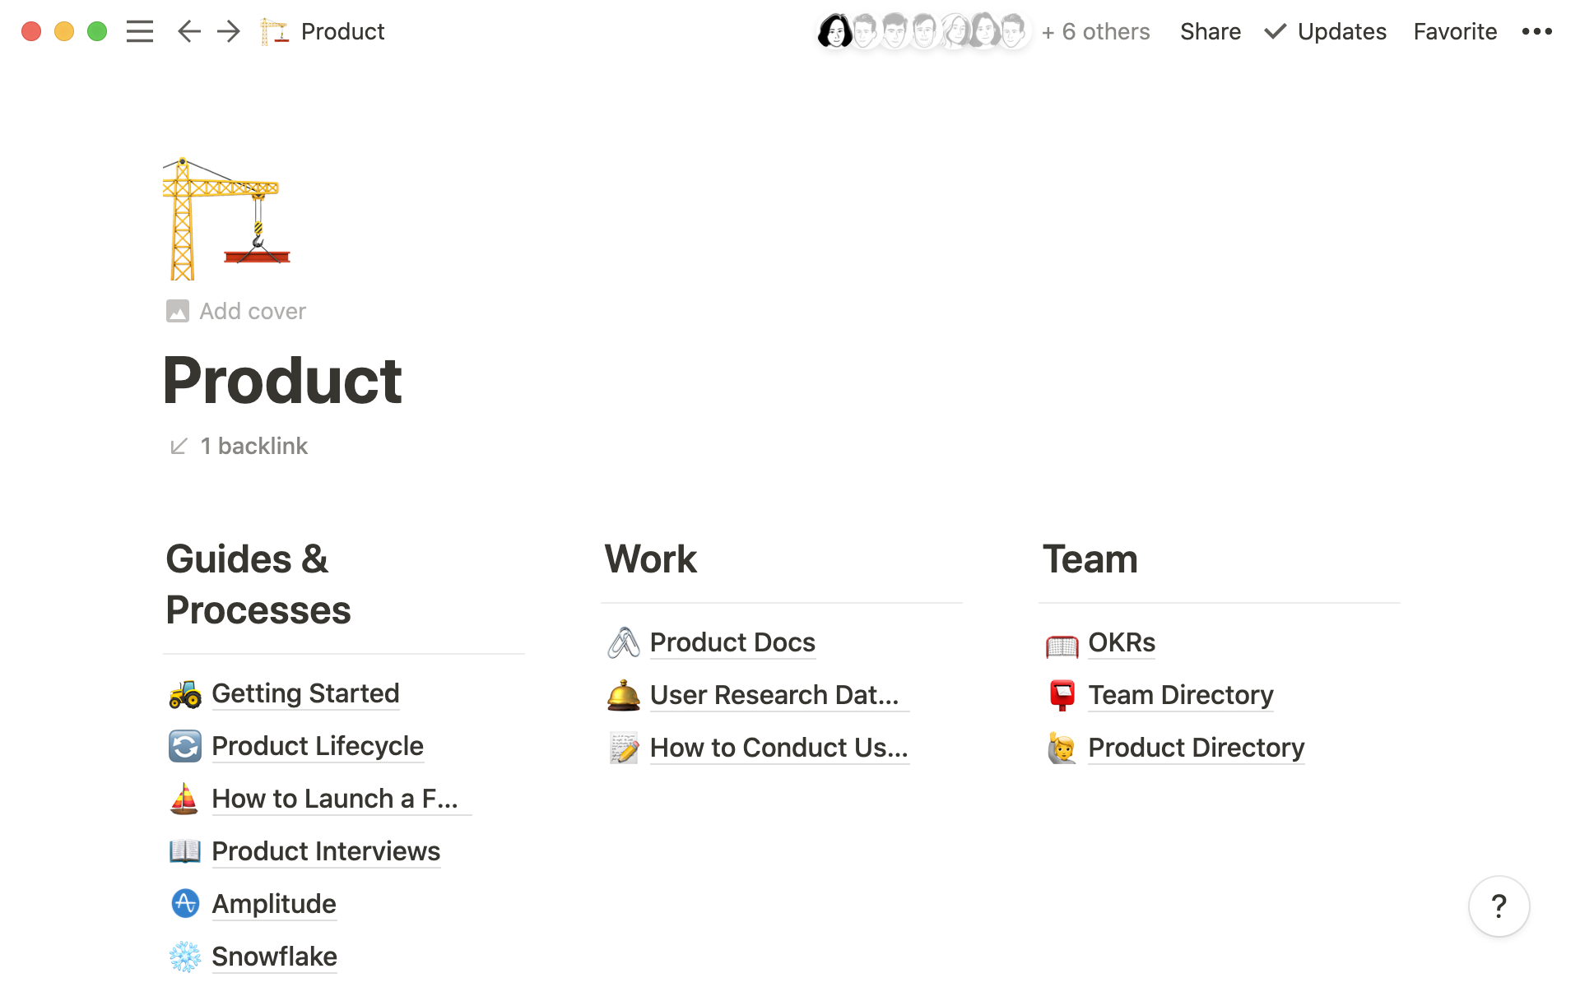The height and width of the screenshot is (987, 1580).
Task: Click the mailbox icon next to Team Directory
Action: click(x=1062, y=695)
